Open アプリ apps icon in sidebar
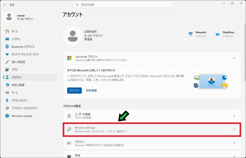The height and width of the screenshot is (158, 246). 7,69
